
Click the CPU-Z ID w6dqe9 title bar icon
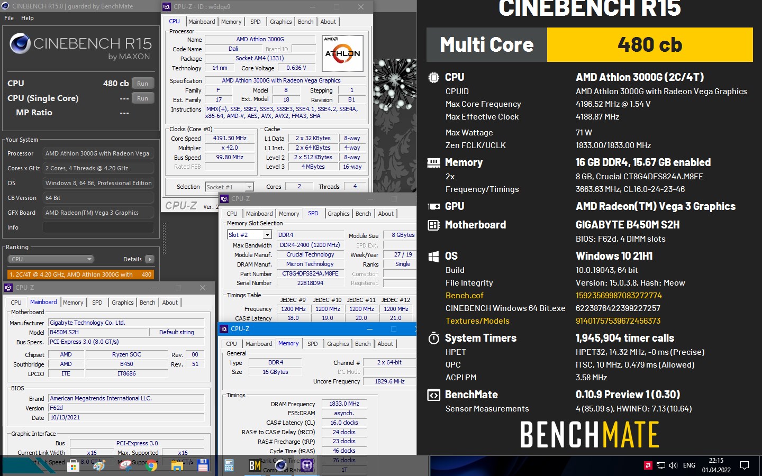coord(167,7)
